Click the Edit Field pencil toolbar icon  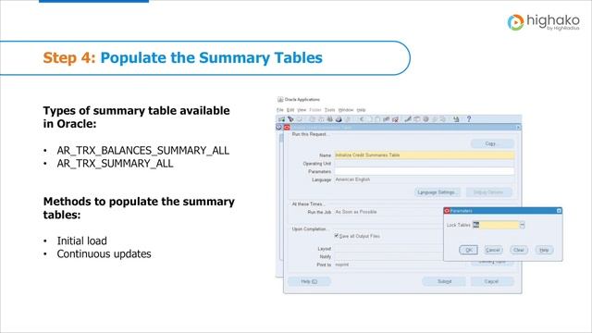pyautogui.click(x=408, y=119)
